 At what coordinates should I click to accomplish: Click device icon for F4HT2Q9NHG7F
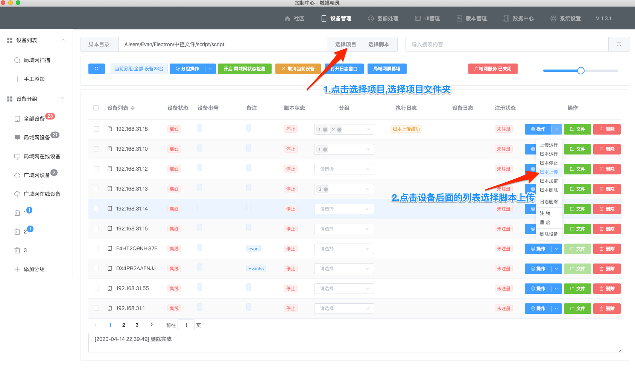point(110,248)
